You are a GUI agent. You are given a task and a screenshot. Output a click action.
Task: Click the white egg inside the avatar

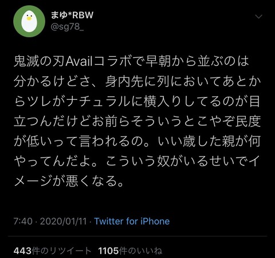tap(29, 21)
